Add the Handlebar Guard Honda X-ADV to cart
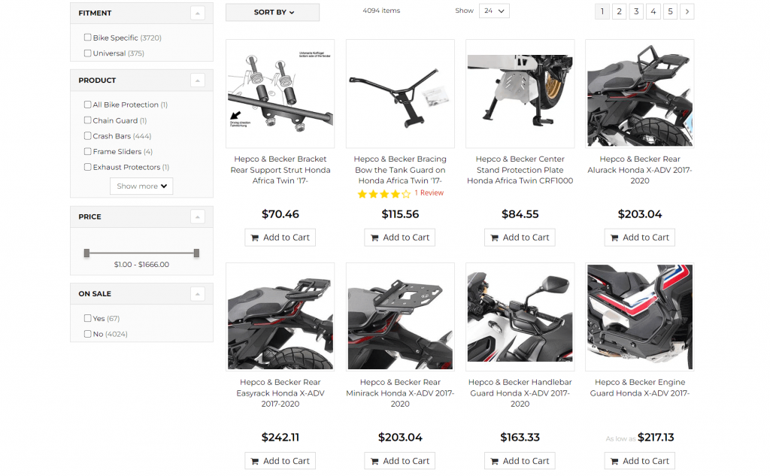 [520, 460]
